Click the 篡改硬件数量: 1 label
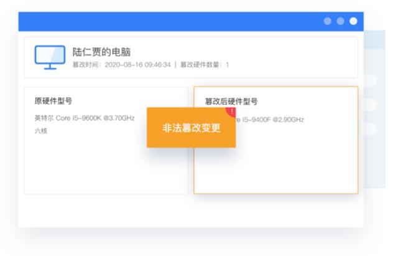403x256 pixels. coord(205,65)
